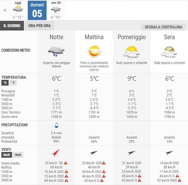
Task: Click the blue raindrop precipitation icon
Action: pyautogui.click(x=56, y=125)
